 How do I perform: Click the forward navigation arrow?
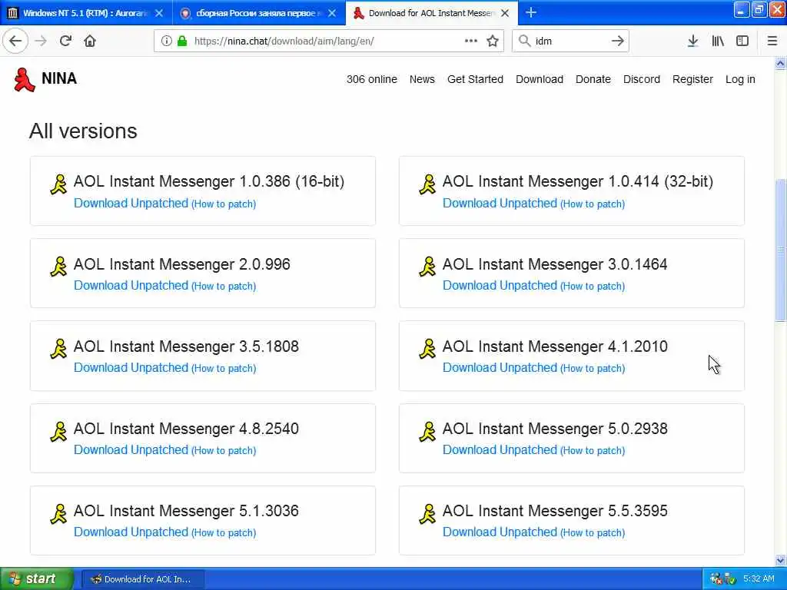41,41
